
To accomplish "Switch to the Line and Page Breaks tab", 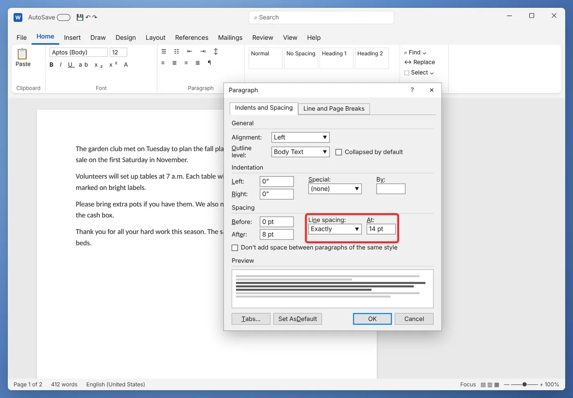I will (x=334, y=109).
